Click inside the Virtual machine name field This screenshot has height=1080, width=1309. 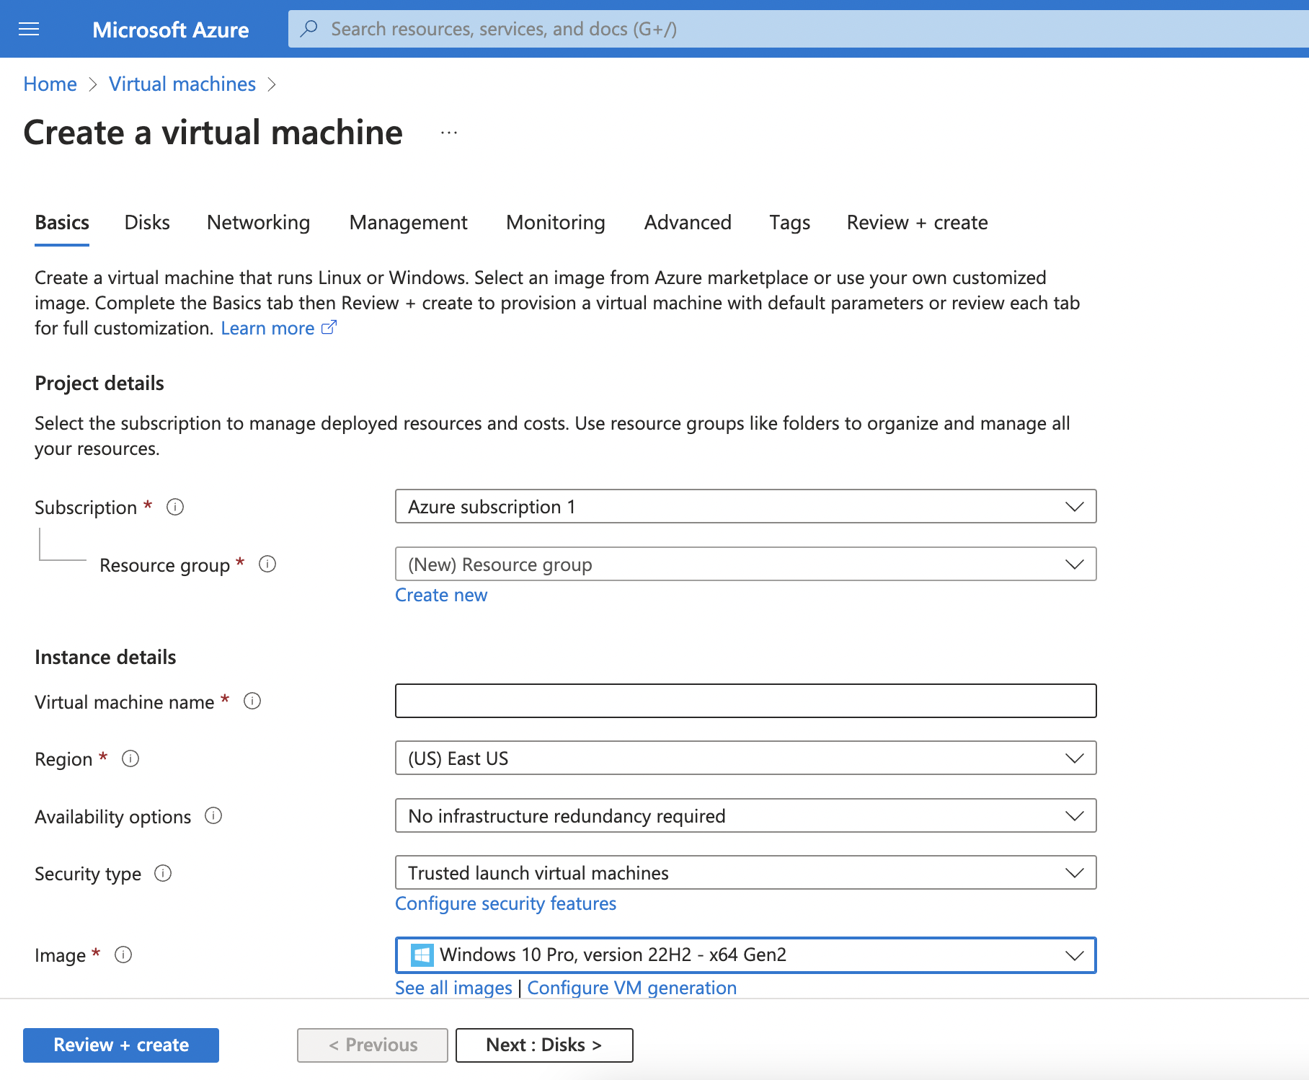point(745,700)
